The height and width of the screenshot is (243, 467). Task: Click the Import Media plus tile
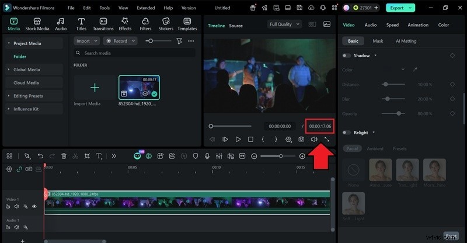coord(95,88)
